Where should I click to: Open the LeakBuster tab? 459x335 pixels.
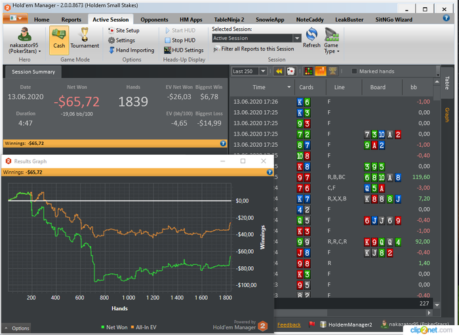coord(349,20)
